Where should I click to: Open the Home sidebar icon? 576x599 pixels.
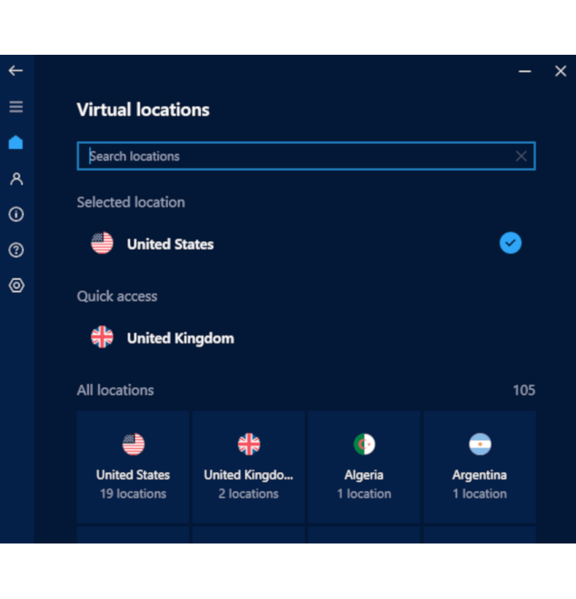(15, 142)
